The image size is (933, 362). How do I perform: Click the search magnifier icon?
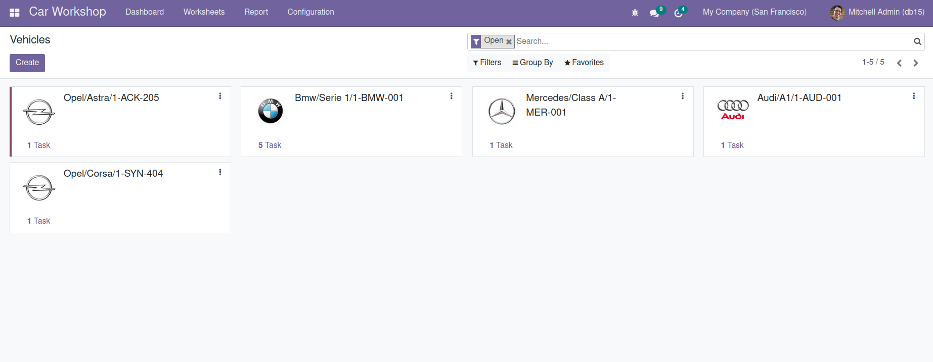[917, 41]
